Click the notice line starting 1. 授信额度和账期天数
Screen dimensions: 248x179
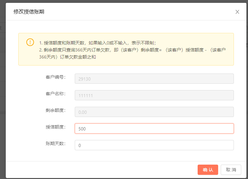(98, 43)
